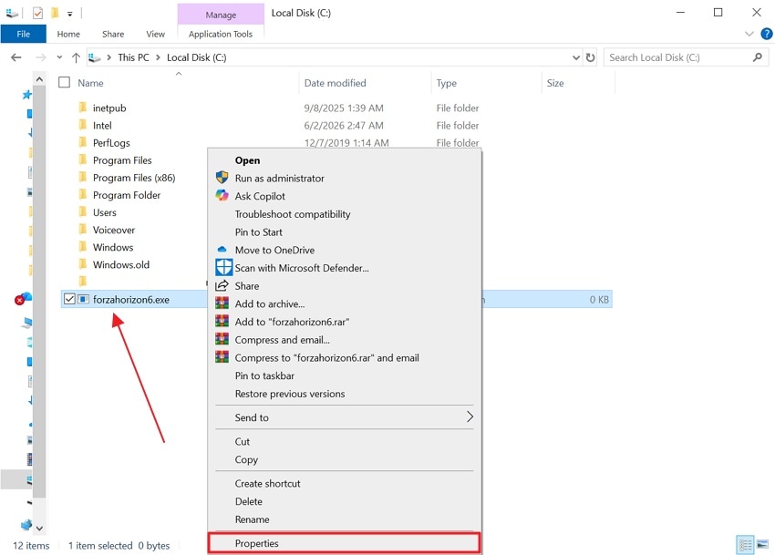Open the Application Tools tab
The height and width of the screenshot is (555, 775).
click(x=221, y=34)
